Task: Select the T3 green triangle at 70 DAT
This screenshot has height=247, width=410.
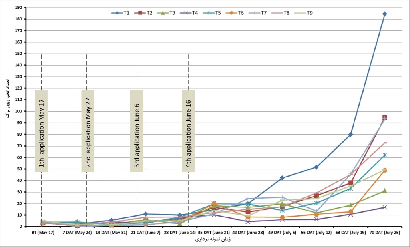Action: click(x=385, y=191)
